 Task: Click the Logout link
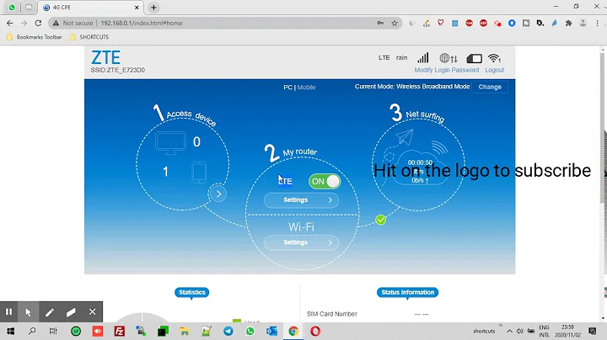[x=494, y=70]
